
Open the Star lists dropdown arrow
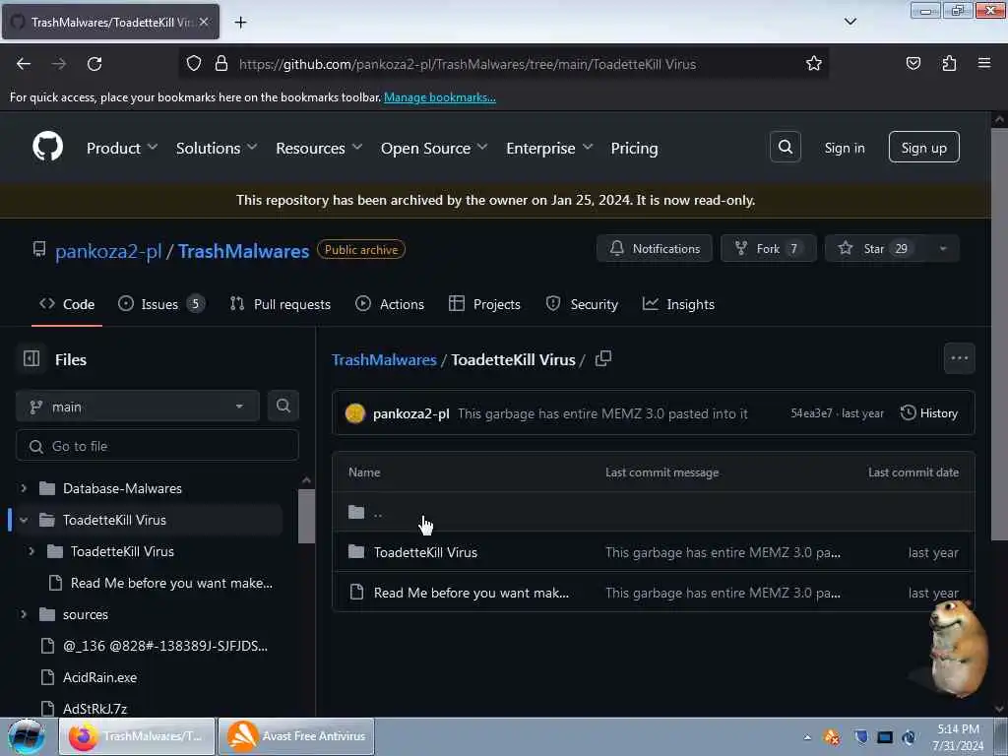[942, 249]
